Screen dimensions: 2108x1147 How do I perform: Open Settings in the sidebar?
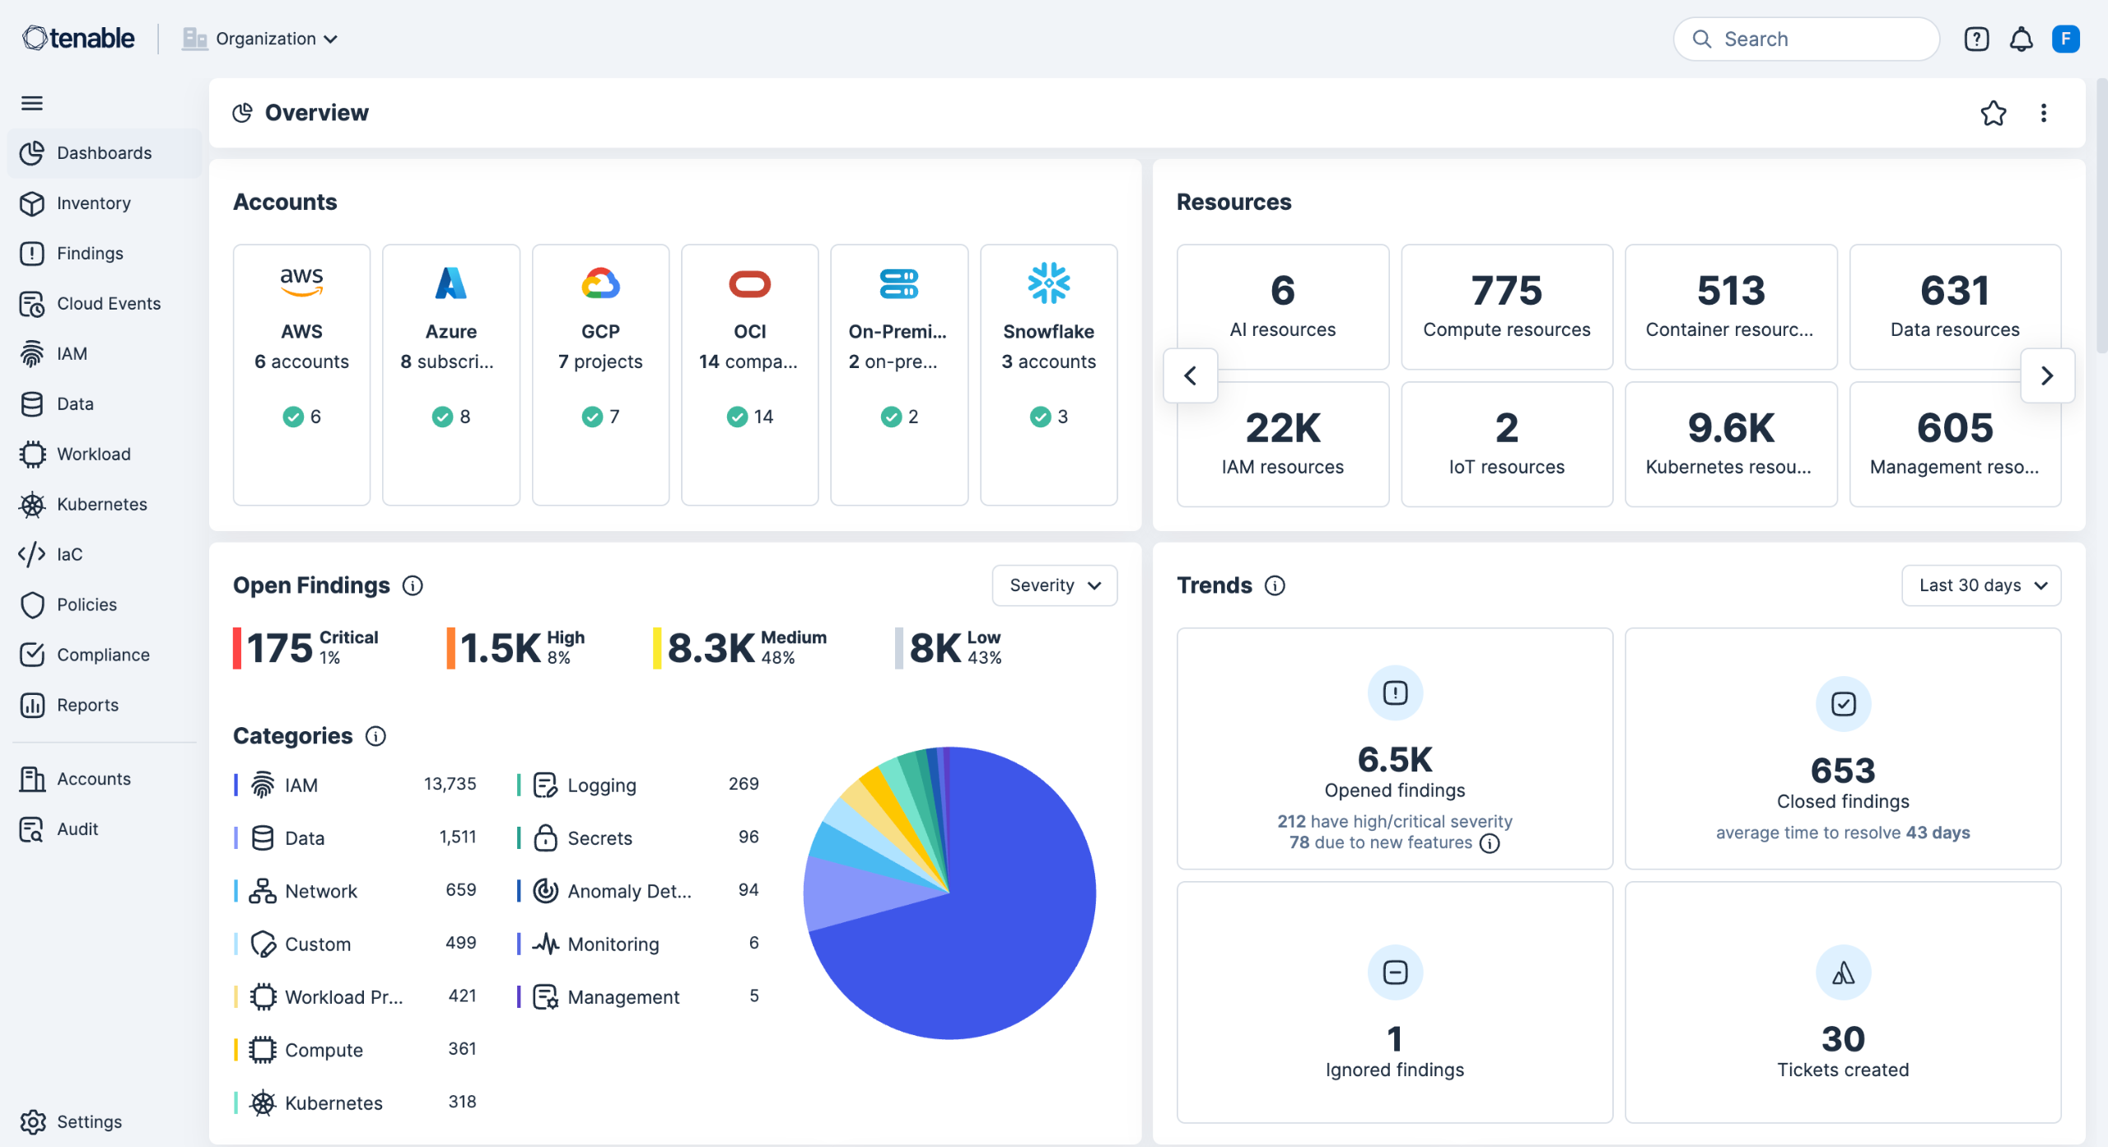pos(88,1121)
